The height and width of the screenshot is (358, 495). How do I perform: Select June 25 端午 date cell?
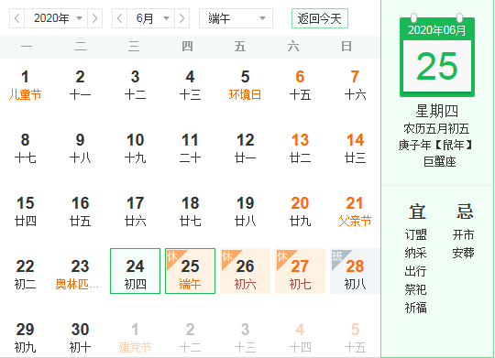click(x=190, y=271)
